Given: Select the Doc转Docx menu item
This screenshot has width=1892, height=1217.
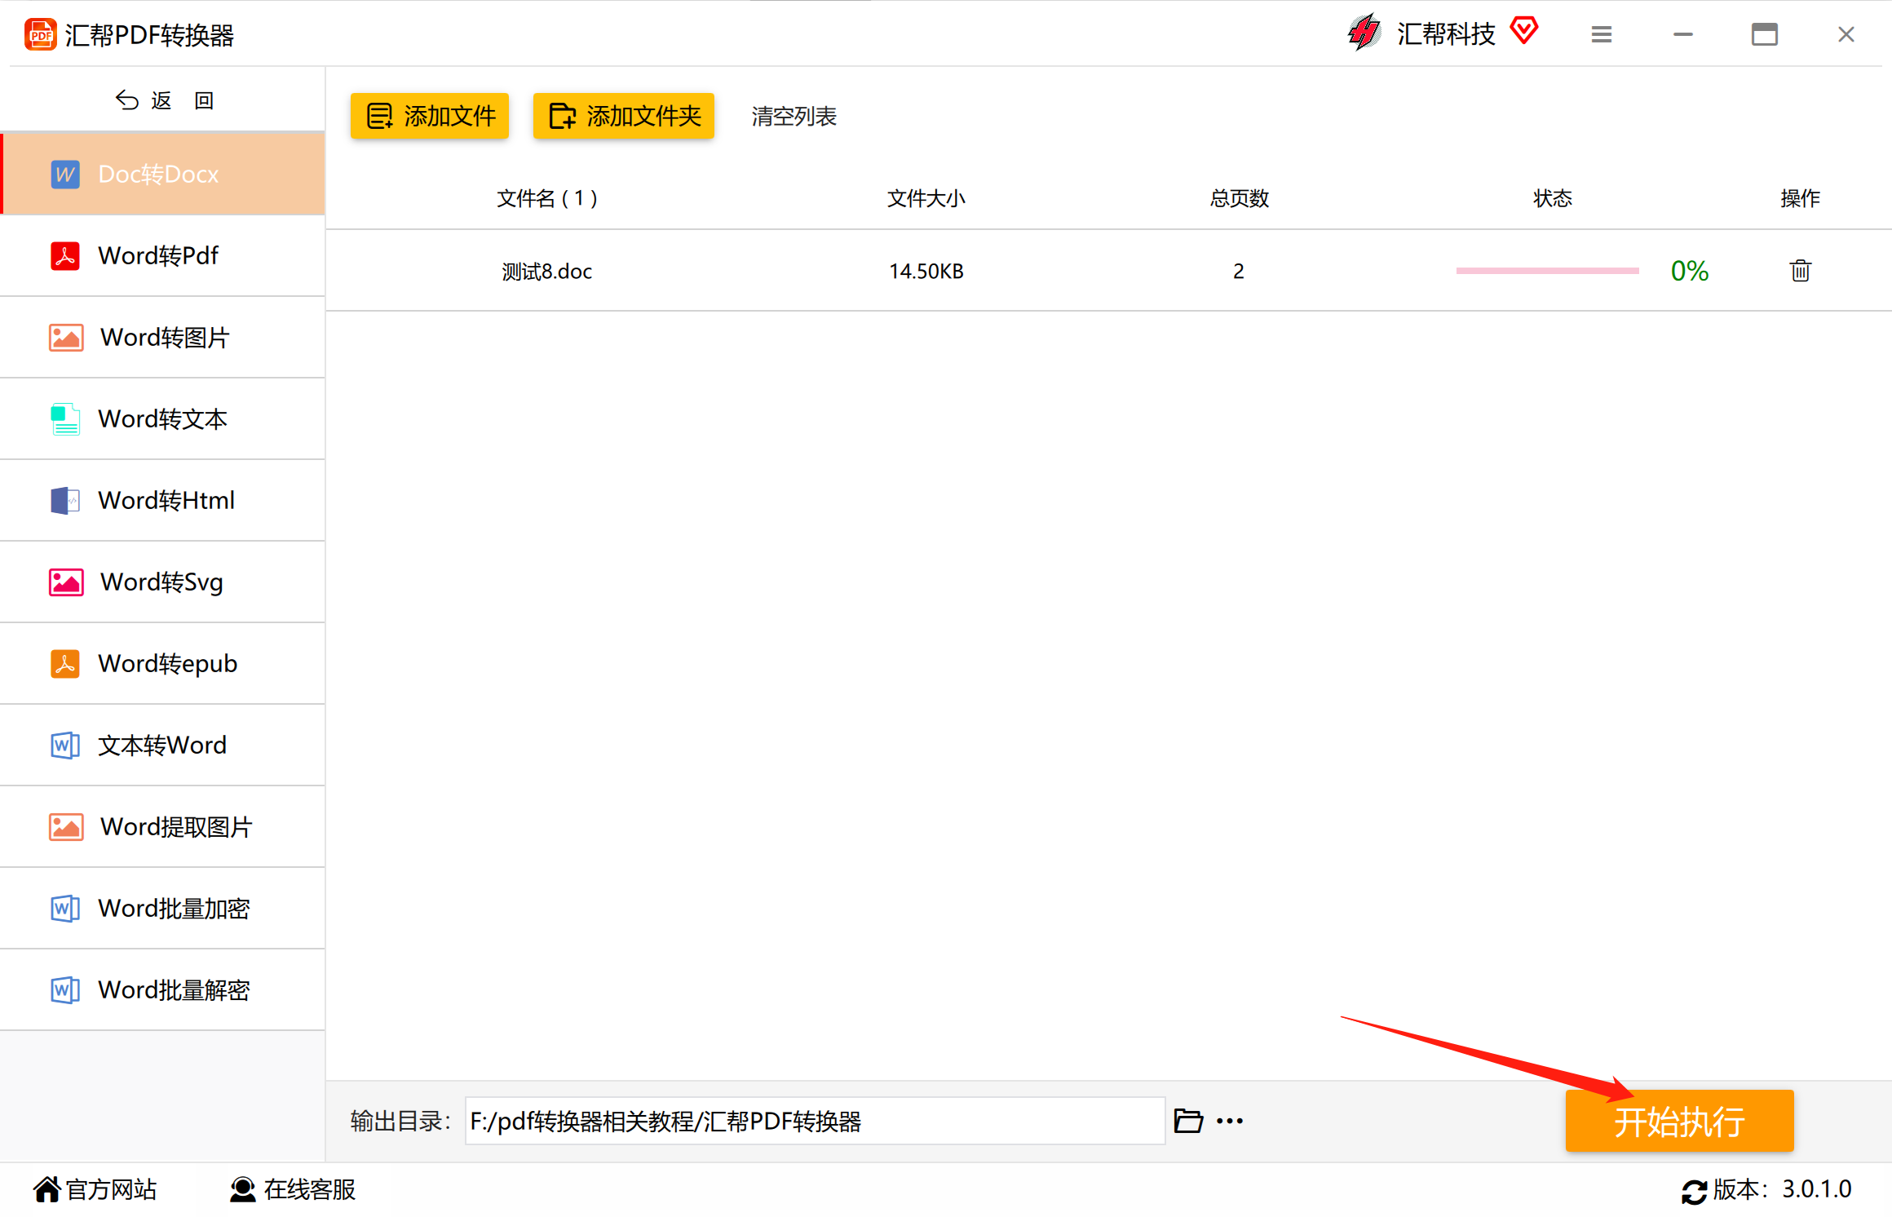Looking at the screenshot, I should click(163, 175).
